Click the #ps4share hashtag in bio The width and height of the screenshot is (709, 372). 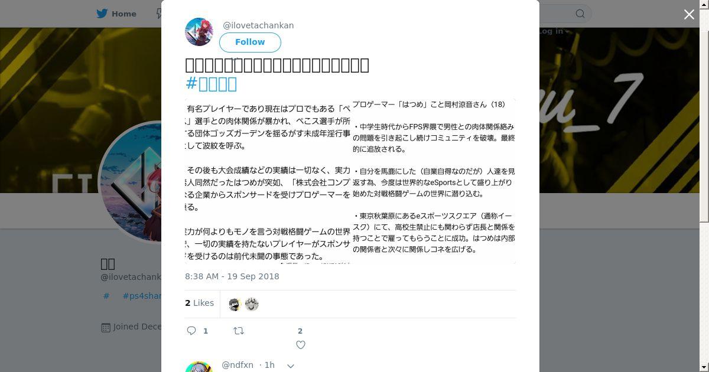142,296
